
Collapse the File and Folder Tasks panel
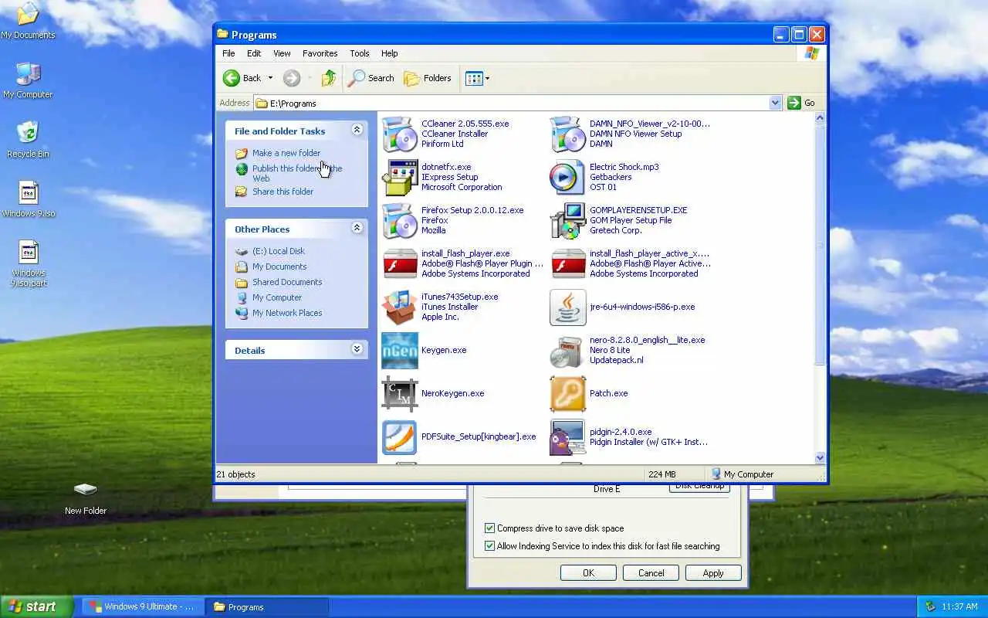click(357, 131)
